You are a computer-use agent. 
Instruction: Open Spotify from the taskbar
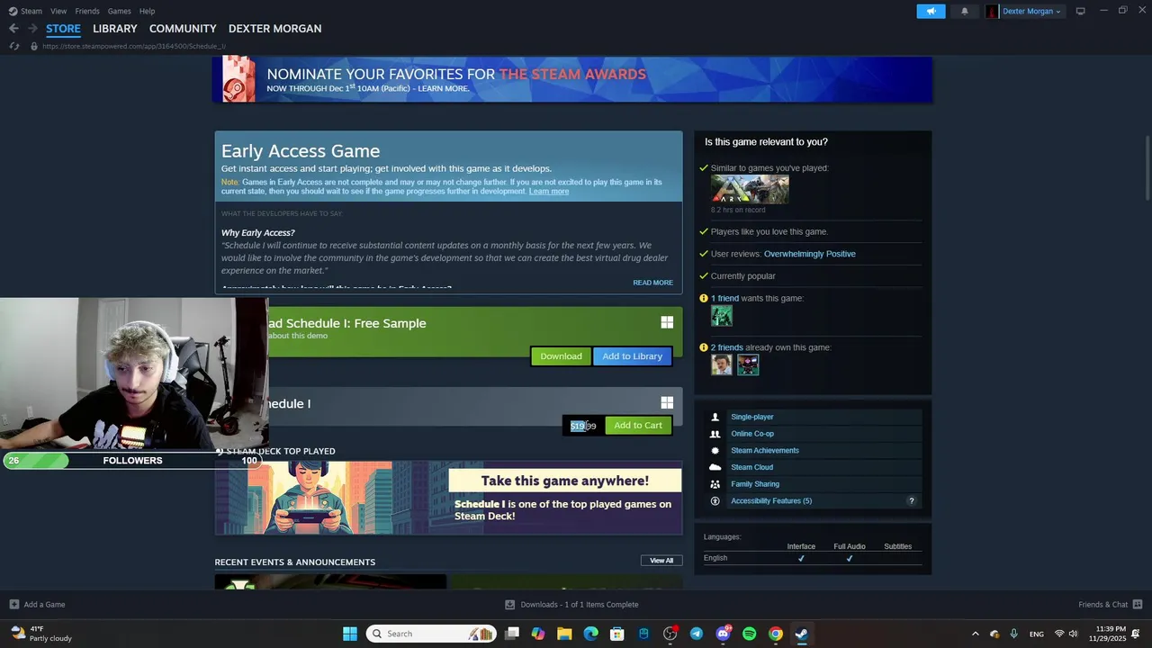pos(750,634)
